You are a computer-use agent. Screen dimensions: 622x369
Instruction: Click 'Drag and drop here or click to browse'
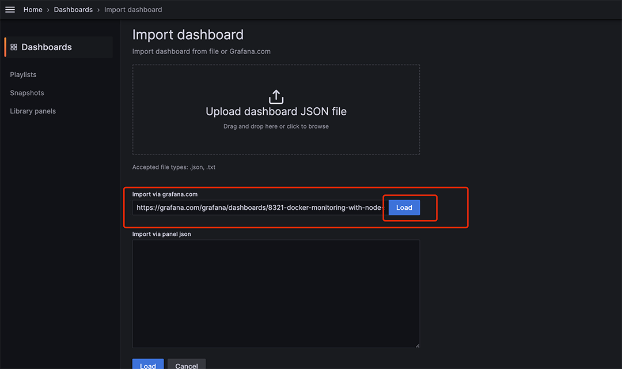point(276,126)
